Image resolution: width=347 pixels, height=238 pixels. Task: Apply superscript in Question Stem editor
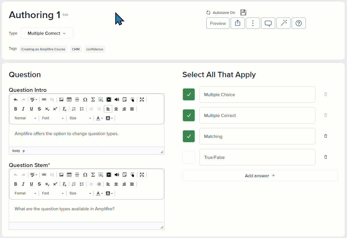click(55, 184)
